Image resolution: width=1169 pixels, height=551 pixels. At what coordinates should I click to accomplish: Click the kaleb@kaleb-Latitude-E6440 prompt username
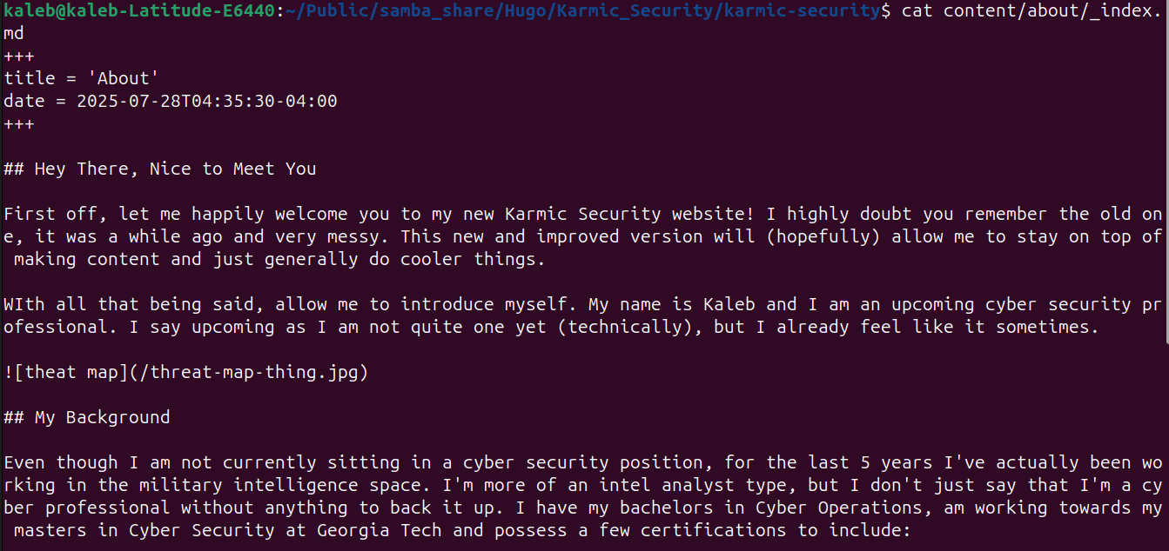(x=139, y=10)
